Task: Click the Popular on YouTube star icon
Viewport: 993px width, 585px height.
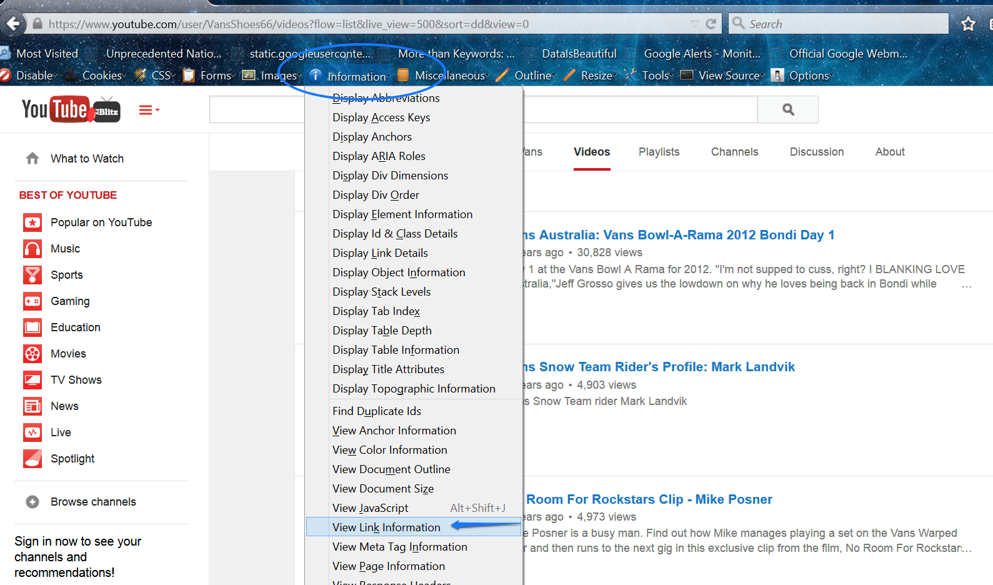Action: 32,222
